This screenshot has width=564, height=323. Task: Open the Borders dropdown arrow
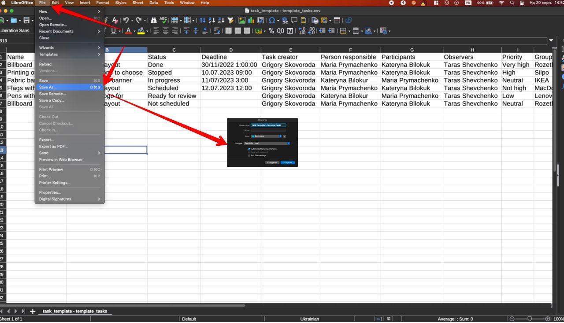coord(349,31)
